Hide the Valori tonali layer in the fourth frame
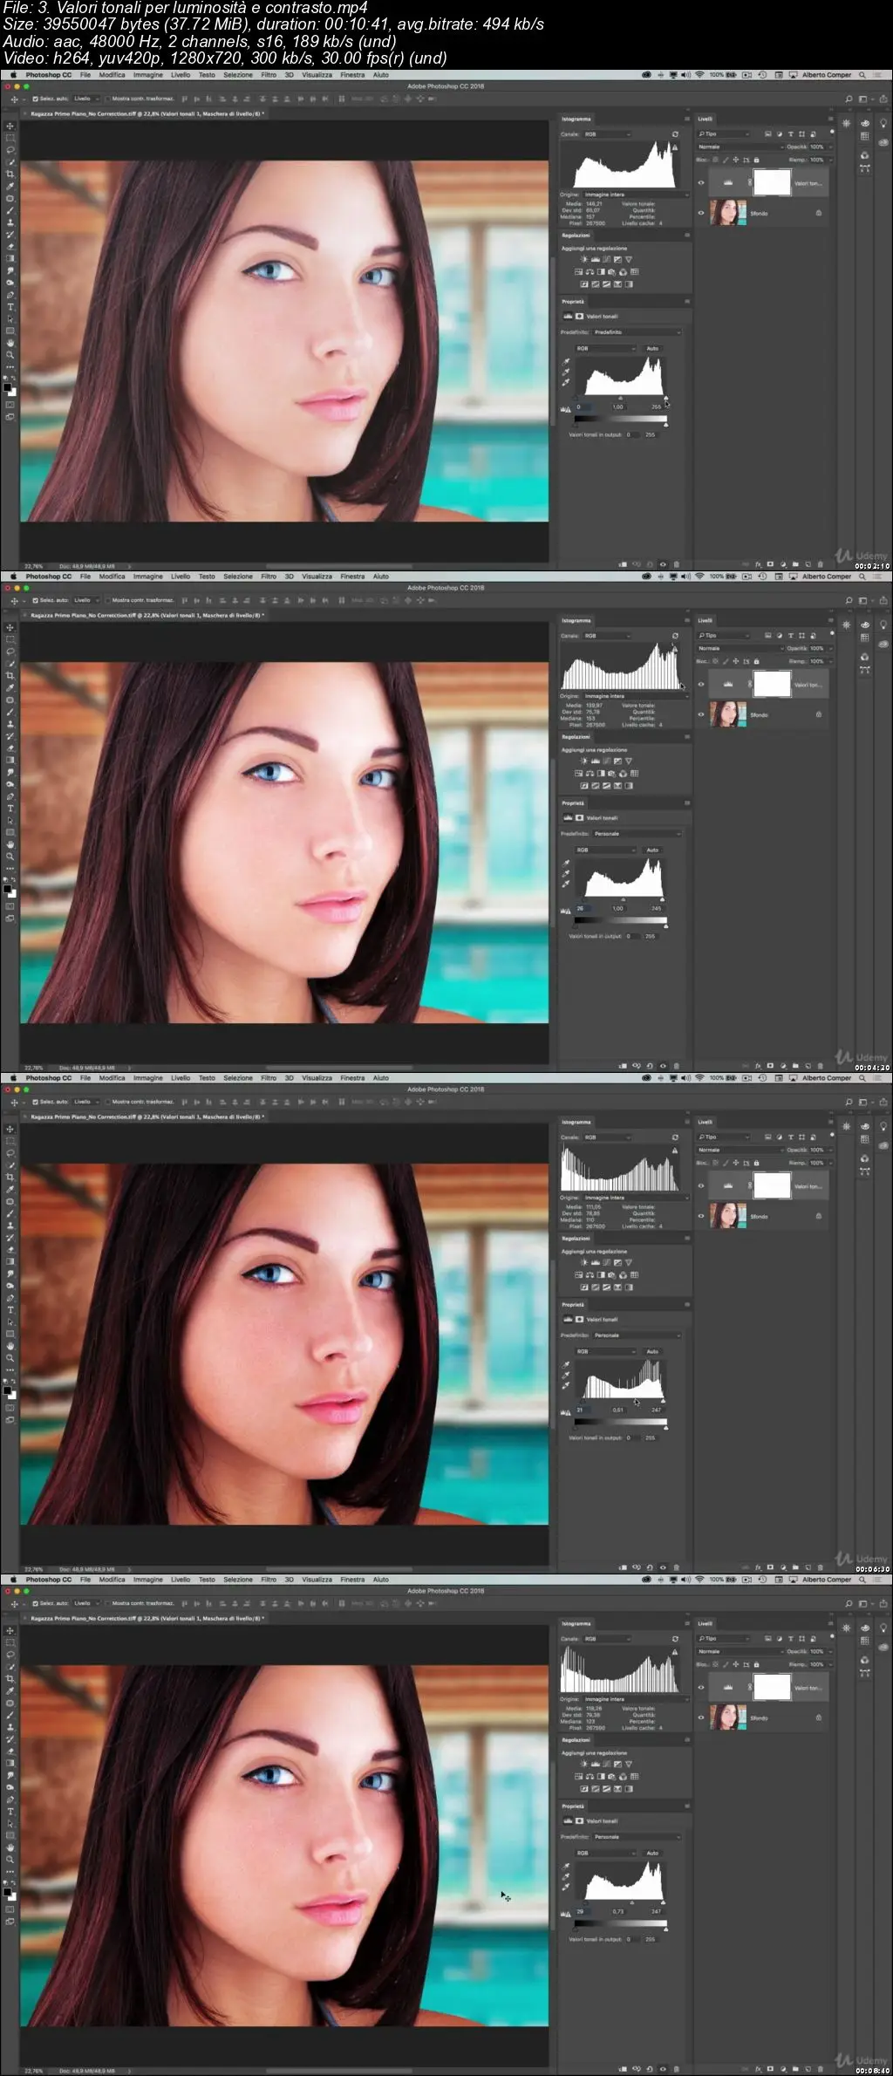The image size is (893, 2076). (x=701, y=1688)
